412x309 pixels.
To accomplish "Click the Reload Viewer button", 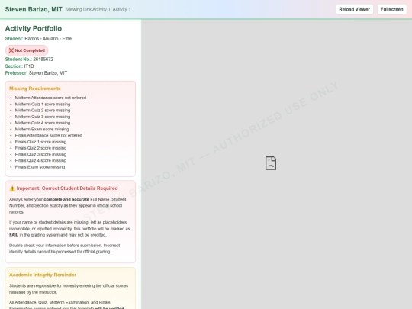I will tap(354, 9).
